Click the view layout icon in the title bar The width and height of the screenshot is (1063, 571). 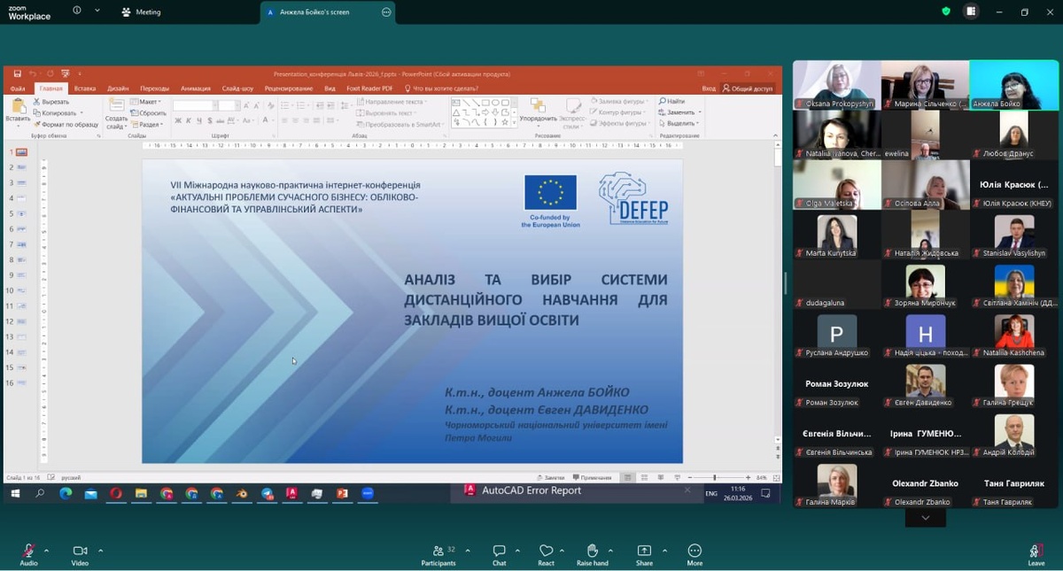pos(971,12)
